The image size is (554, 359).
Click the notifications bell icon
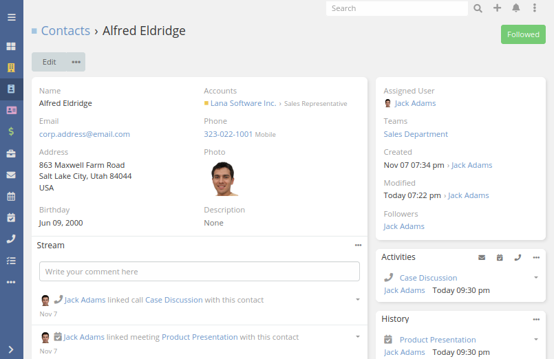tap(516, 8)
